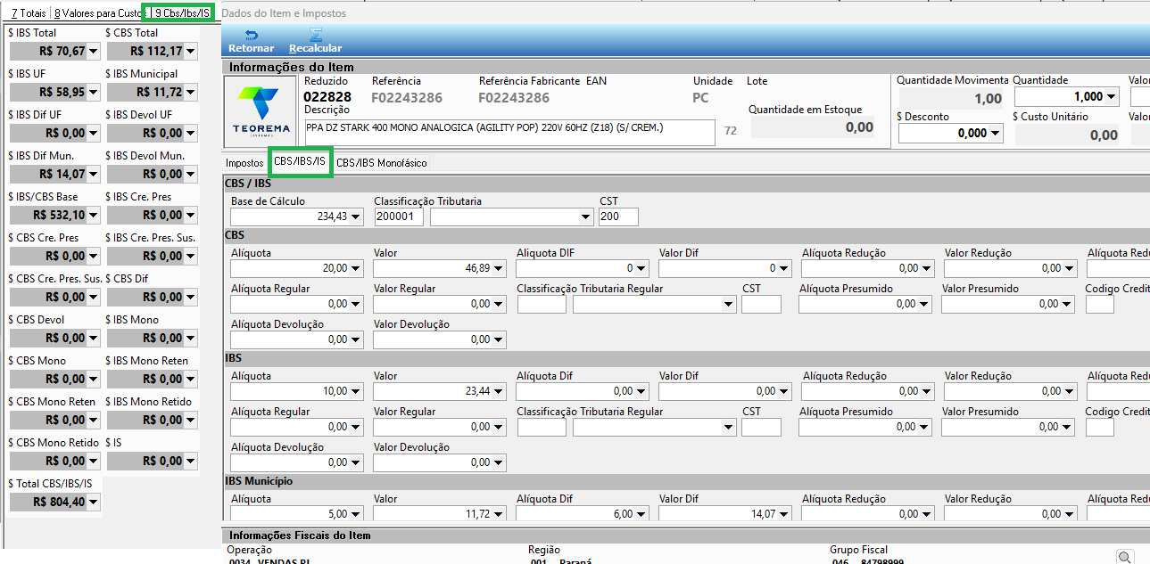
Task: Click the Referência value F02243286
Action: [408, 97]
